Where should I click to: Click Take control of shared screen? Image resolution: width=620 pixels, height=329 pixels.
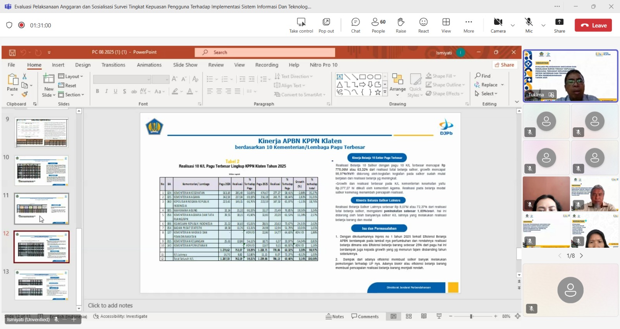point(301,25)
